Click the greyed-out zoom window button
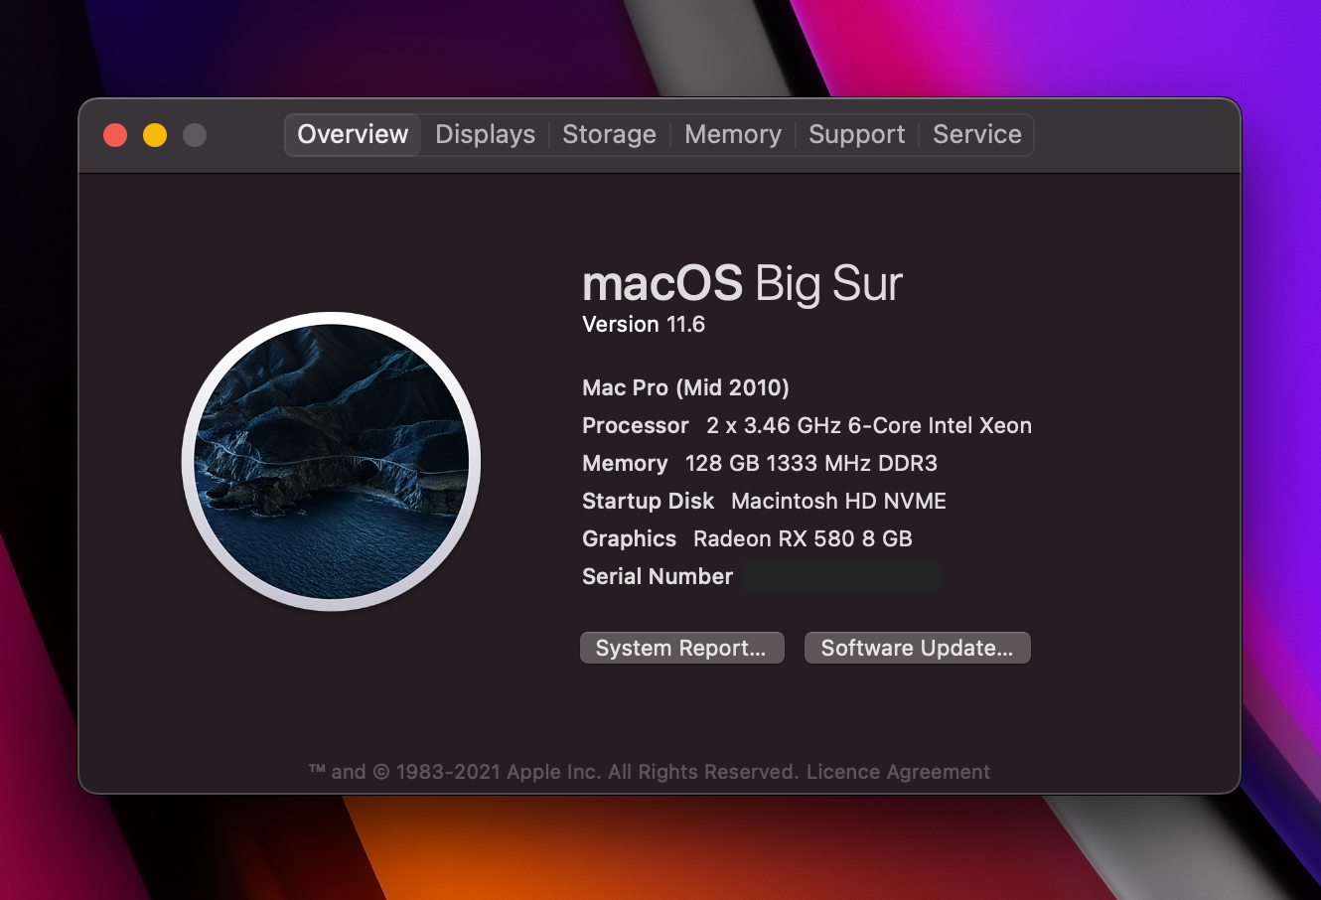1321x900 pixels. 195,135
